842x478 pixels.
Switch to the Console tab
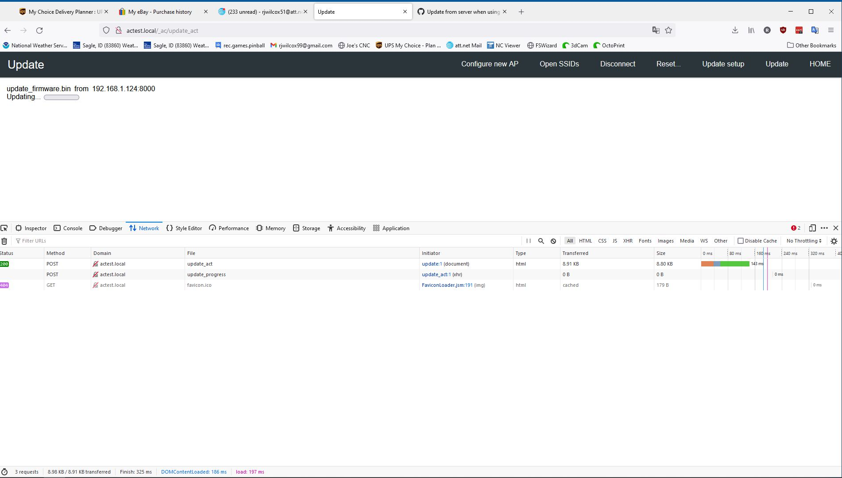pyautogui.click(x=68, y=228)
